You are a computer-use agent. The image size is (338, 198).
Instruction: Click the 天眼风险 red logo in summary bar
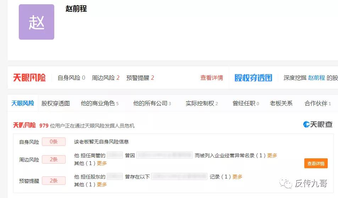coord(29,78)
